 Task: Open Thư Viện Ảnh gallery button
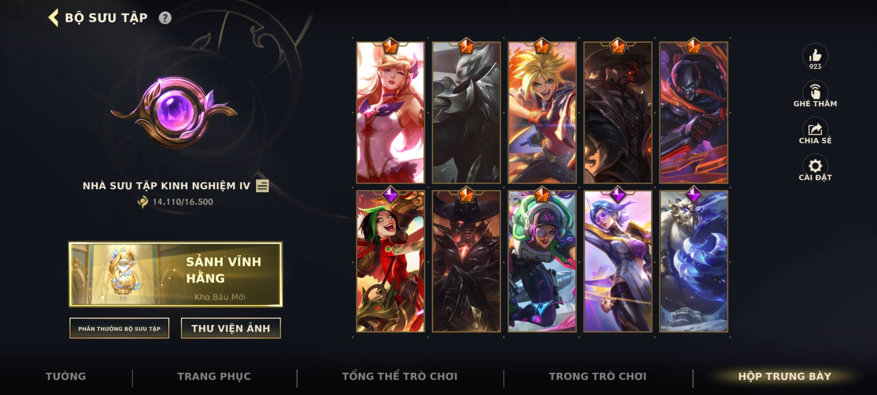click(231, 328)
